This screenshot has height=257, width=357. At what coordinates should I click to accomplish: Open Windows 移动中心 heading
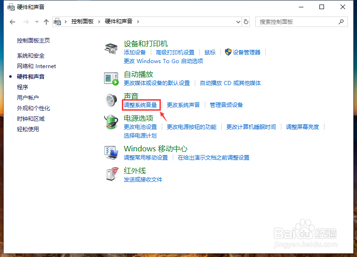click(156, 149)
